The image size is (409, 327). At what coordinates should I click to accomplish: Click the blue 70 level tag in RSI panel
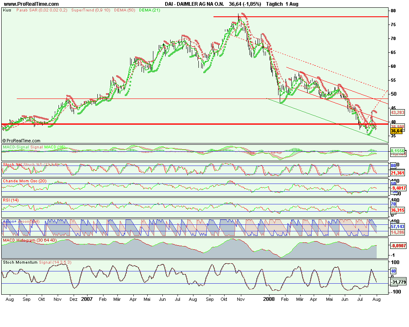[393, 204]
